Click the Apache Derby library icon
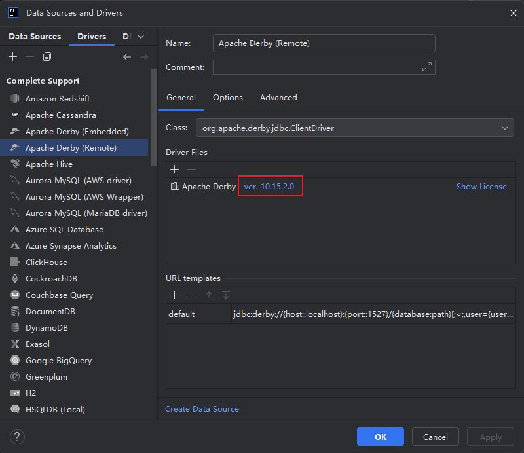This screenshot has height=453, width=524. (x=175, y=186)
